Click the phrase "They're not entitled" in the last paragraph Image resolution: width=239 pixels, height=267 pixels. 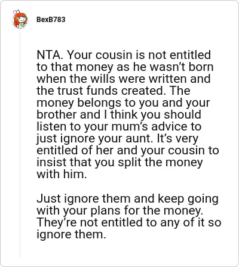[x=90, y=222]
